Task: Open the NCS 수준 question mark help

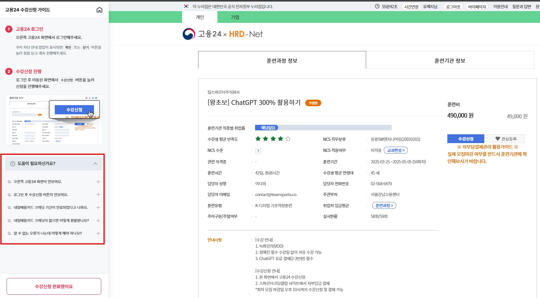Action: [x=258, y=151]
